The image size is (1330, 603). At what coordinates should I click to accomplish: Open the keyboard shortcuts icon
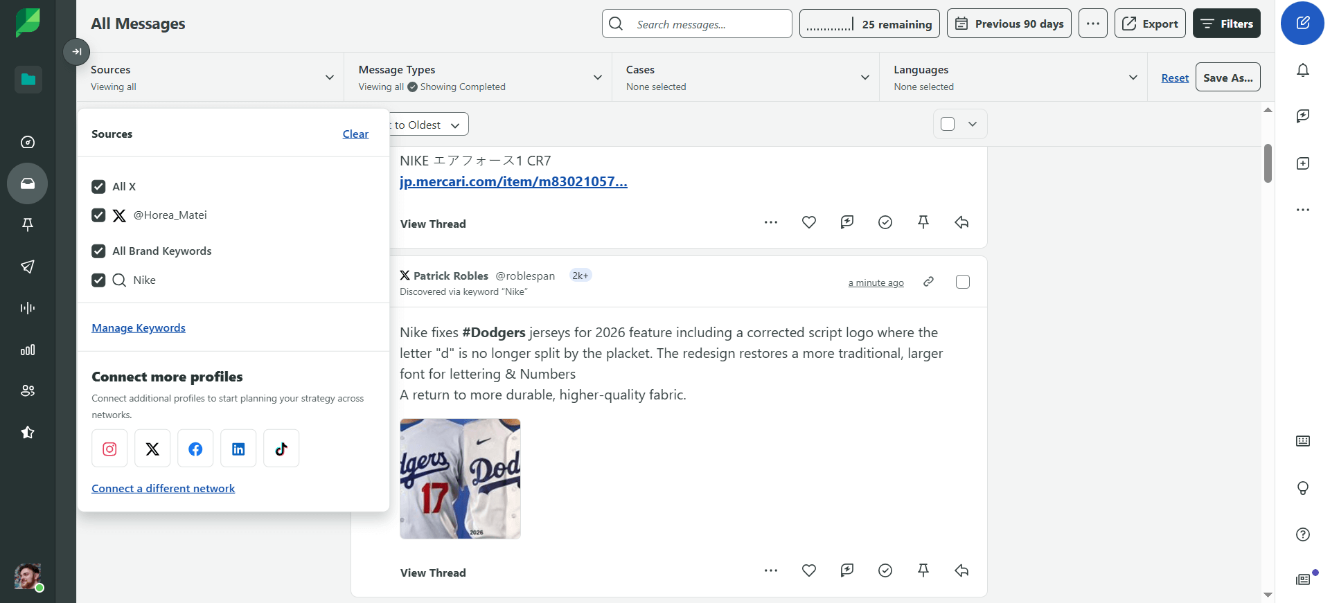click(x=1303, y=441)
